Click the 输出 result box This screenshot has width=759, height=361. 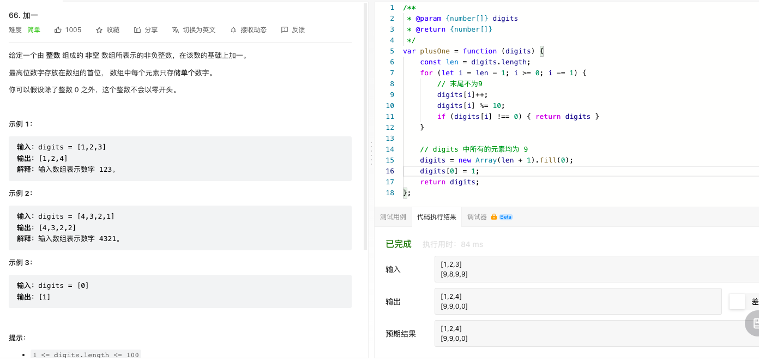578,302
